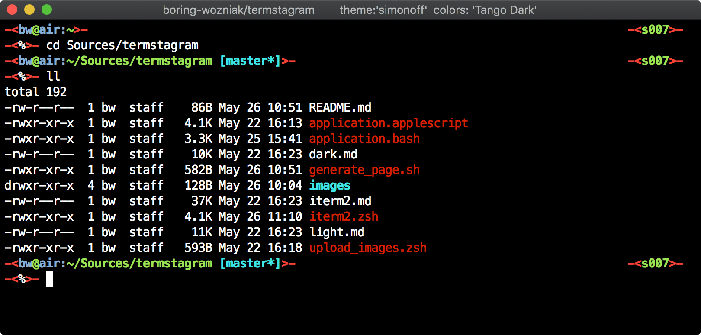The image size is (701, 335).
Task: Click the images directory name
Action: (x=330, y=185)
